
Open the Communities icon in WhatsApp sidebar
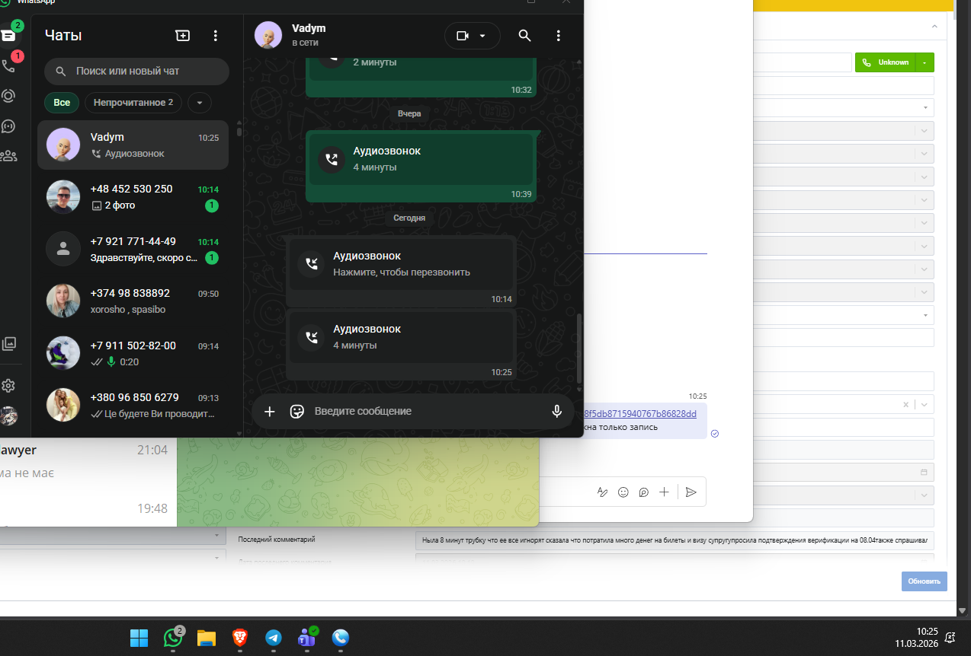tap(9, 156)
